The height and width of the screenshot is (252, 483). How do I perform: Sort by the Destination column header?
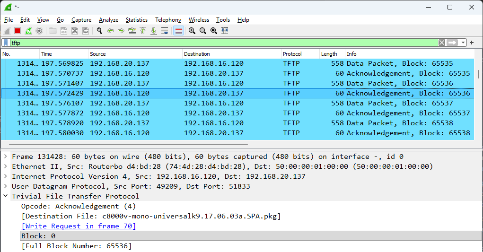[232, 54]
